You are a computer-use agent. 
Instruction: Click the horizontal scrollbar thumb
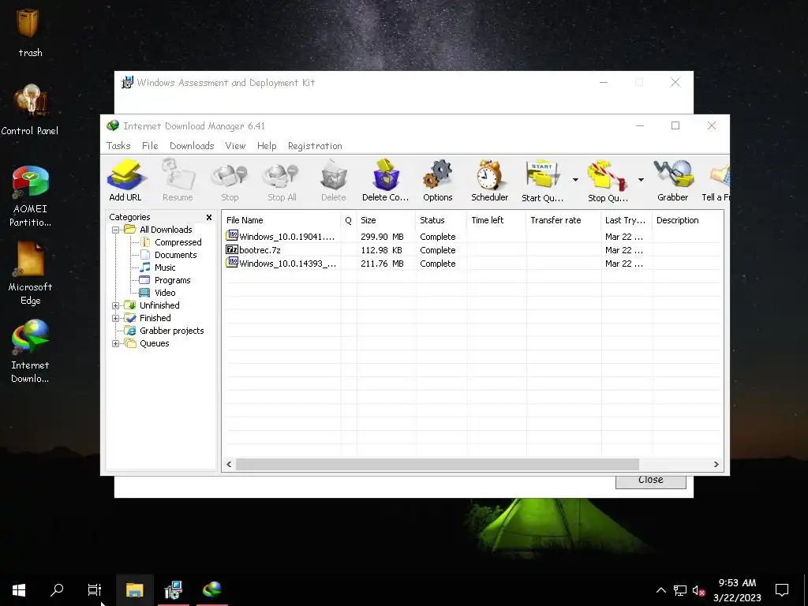(437, 464)
